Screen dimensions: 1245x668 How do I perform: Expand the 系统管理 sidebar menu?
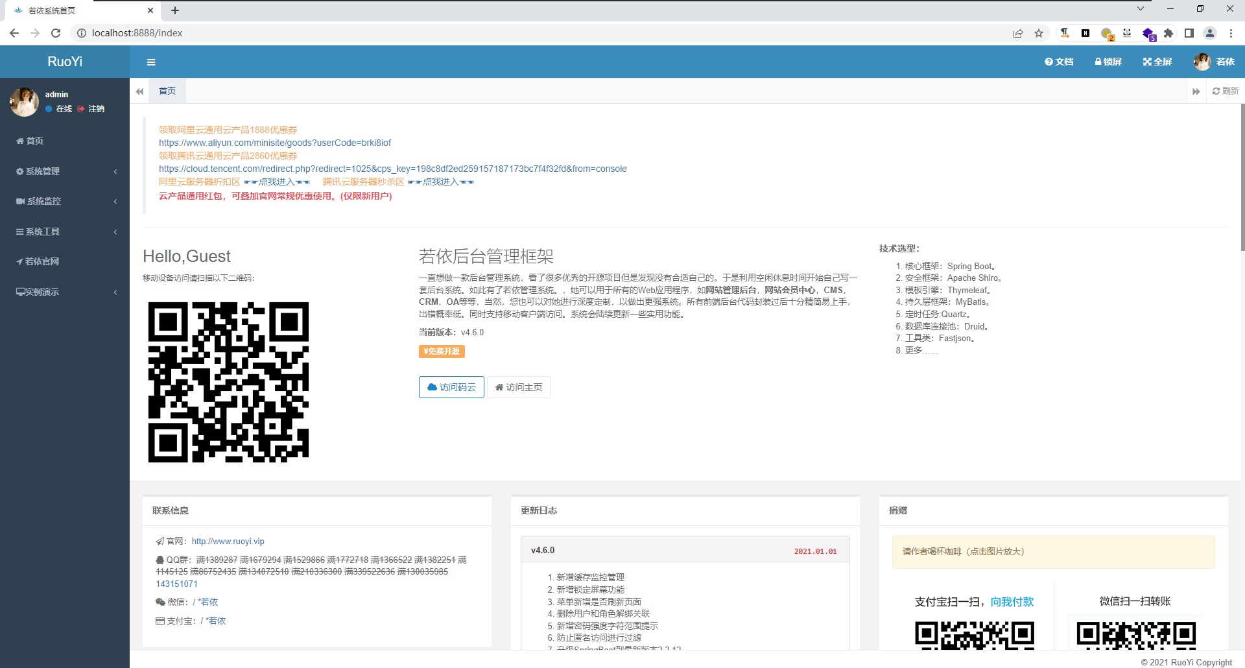(65, 171)
